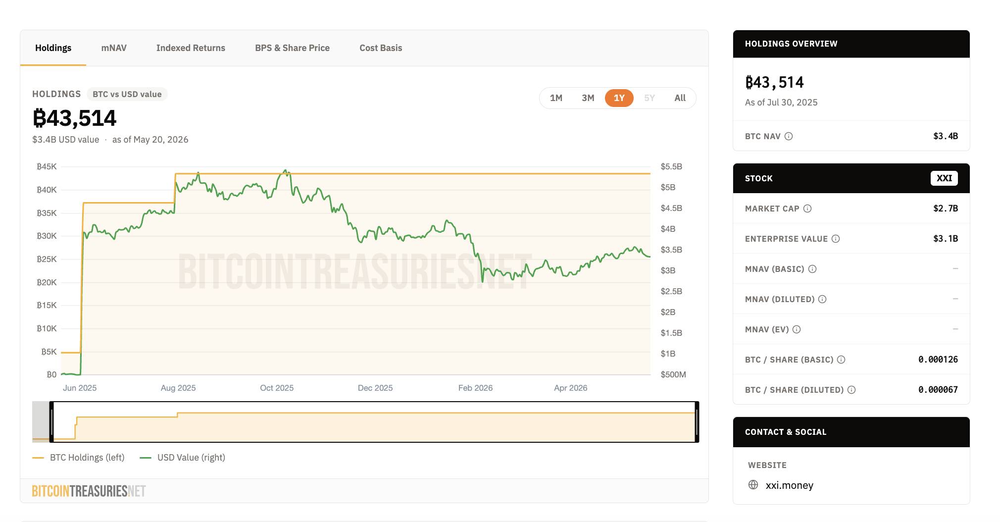Open the xxi.money website link
This screenshot has width=1000, height=522.
[789, 485]
